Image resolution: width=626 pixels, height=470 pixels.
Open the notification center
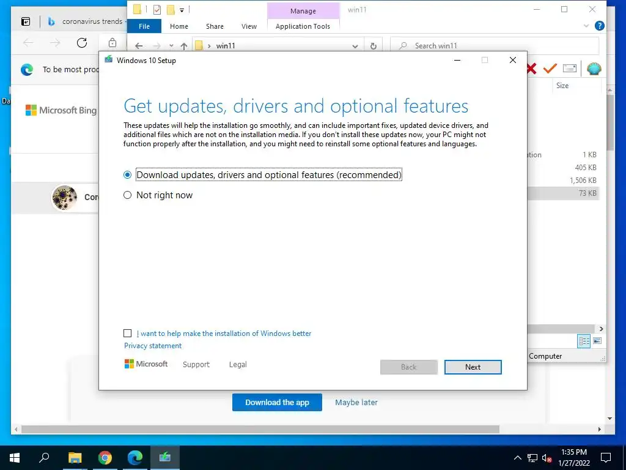(x=606, y=458)
